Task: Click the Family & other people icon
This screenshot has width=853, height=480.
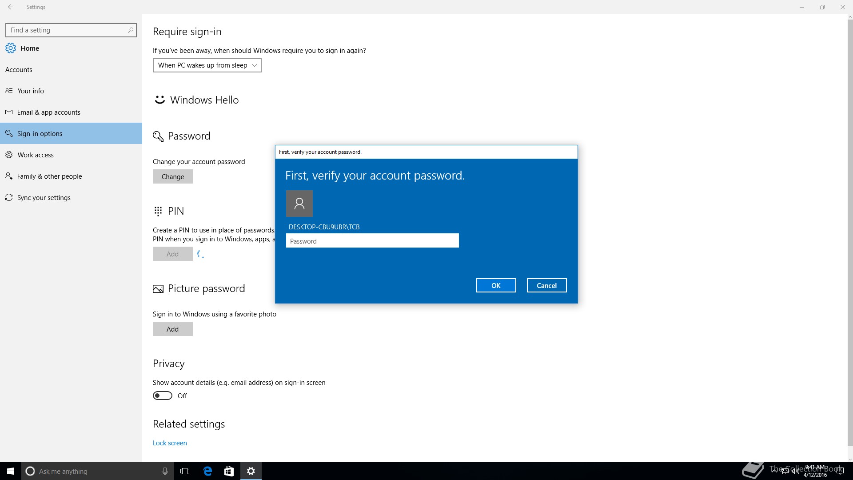Action: (x=9, y=176)
